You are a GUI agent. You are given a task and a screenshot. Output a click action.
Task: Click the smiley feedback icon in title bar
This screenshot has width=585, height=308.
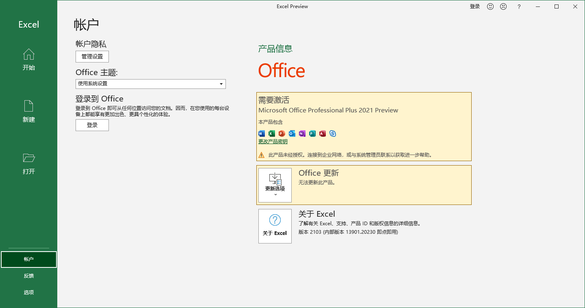[x=490, y=6]
